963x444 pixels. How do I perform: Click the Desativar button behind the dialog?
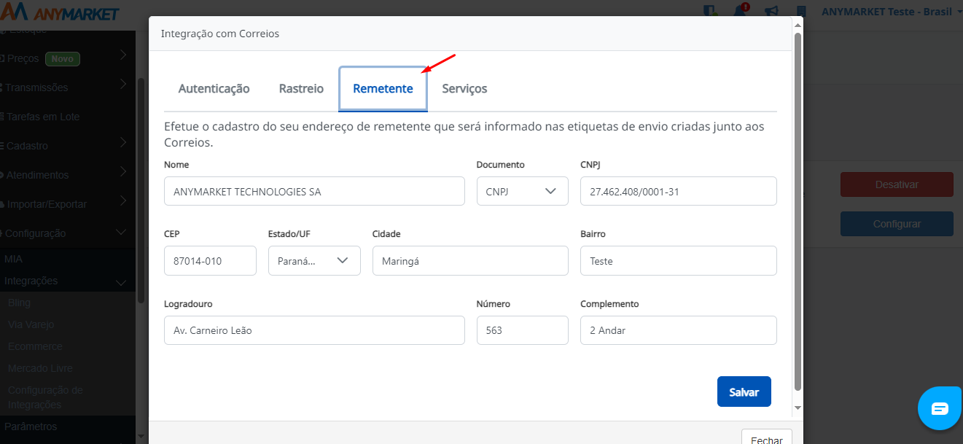[x=897, y=184]
